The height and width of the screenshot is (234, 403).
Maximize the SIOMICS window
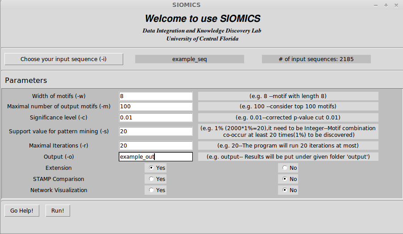[386, 5]
